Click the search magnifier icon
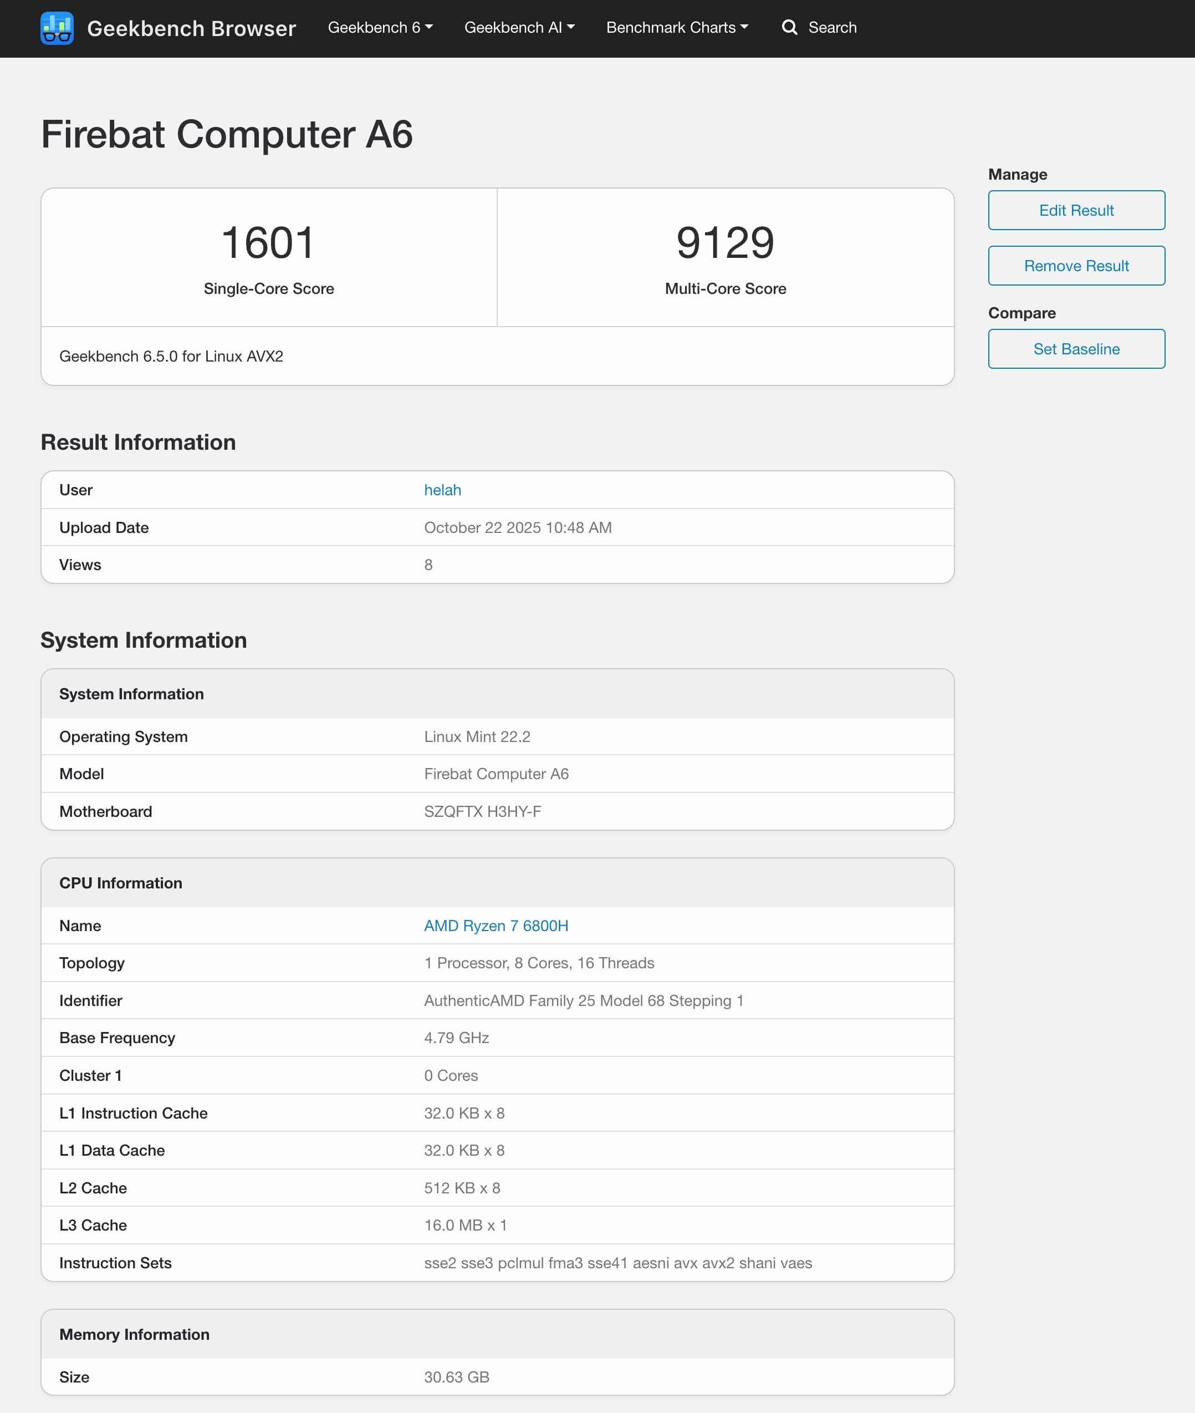Viewport: 1195px width, 1413px height. tap(789, 28)
